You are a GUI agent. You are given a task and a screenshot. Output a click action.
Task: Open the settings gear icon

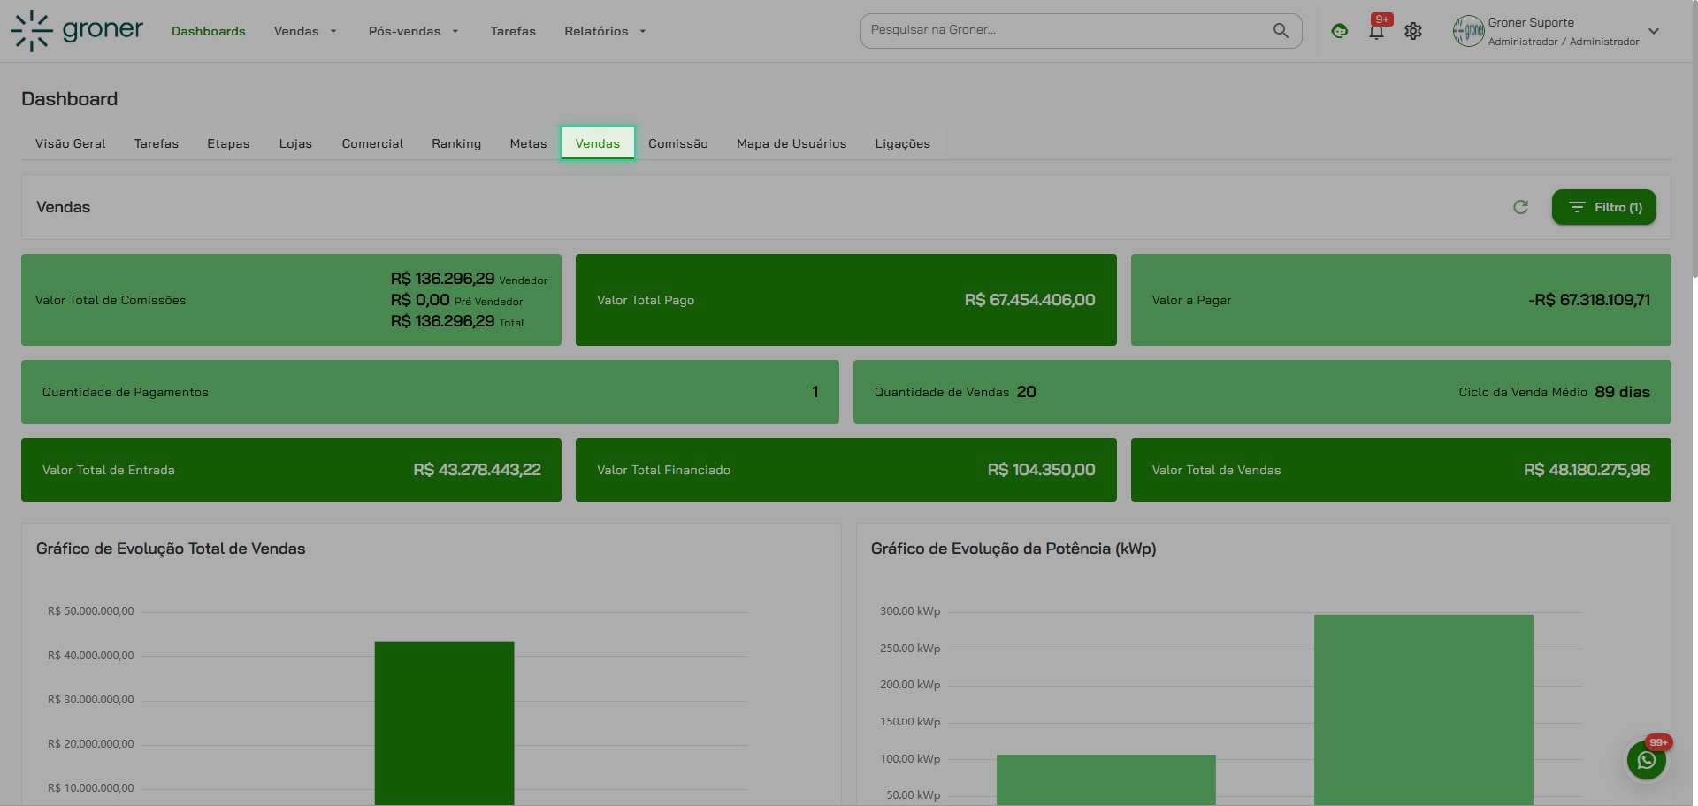click(1413, 31)
